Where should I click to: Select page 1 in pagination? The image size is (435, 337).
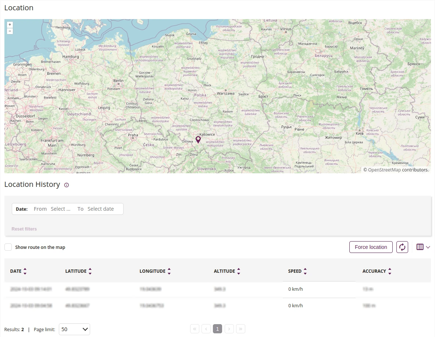218,329
